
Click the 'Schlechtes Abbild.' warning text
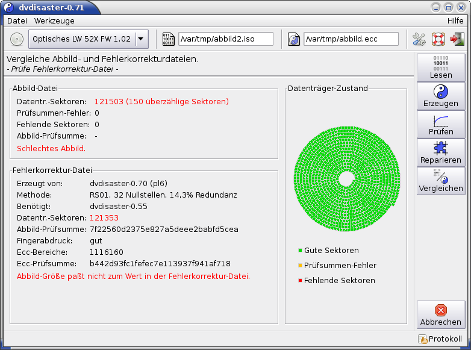tap(51, 148)
